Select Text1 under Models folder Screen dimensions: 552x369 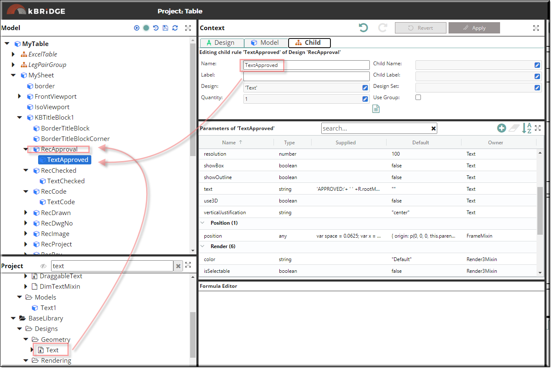(x=48, y=308)
